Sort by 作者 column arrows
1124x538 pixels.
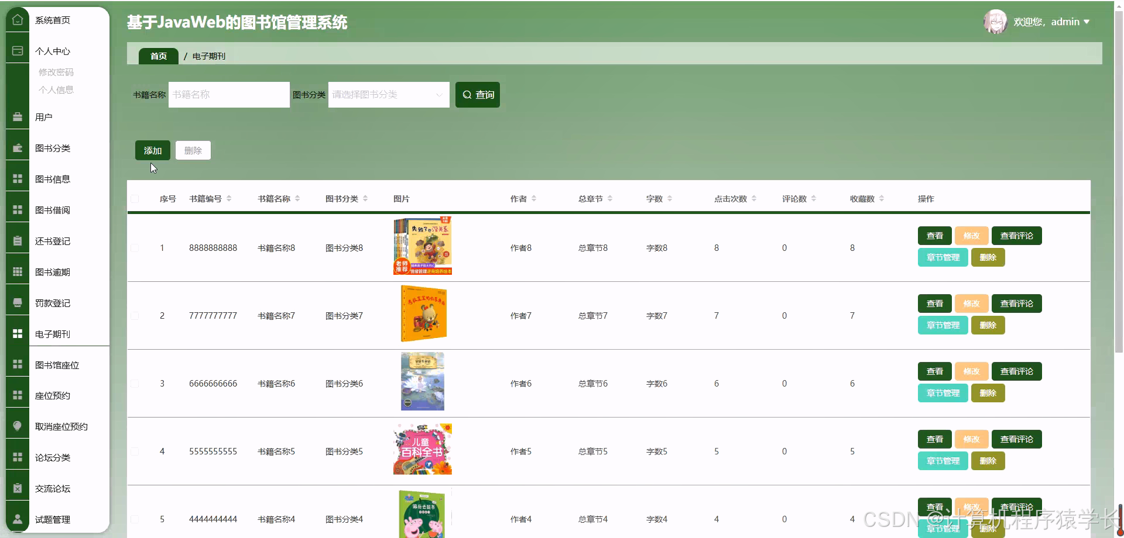[x=534, y=199]
